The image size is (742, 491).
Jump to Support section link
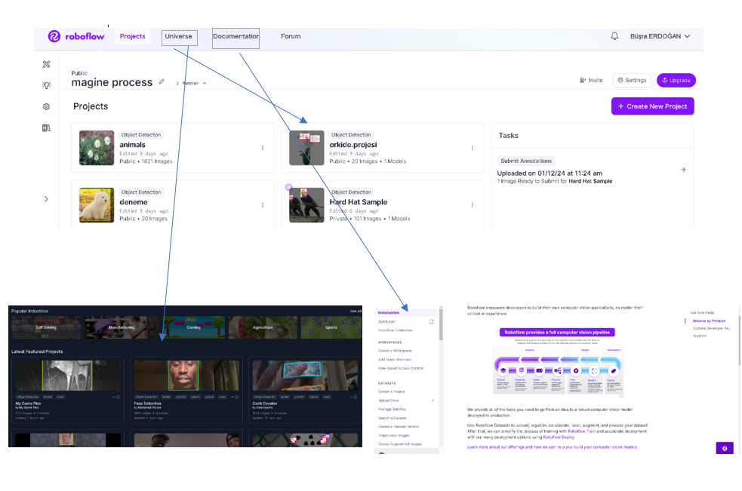click(700, 336)
